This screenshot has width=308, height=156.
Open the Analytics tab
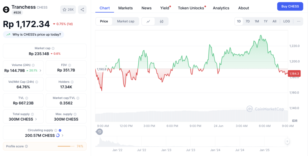tap(221, 8)
